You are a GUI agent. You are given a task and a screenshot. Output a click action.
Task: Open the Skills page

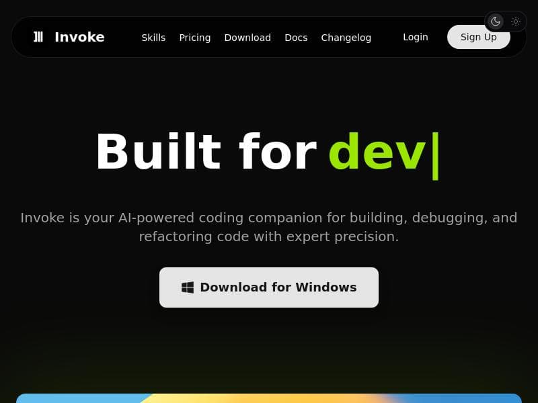pyautogui.click(x=153, y=38)
